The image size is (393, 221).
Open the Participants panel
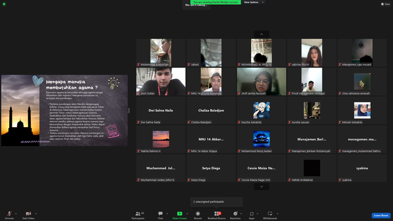[138, 215]
